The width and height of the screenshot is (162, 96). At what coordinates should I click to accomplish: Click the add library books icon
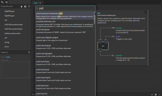click(x=25, y=7)
